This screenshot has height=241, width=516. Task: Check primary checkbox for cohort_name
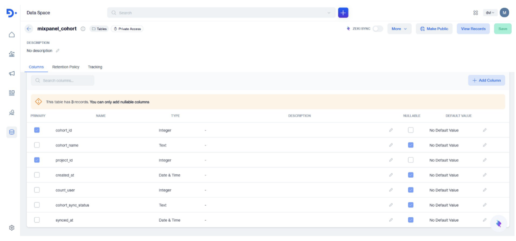coord(37,145)
